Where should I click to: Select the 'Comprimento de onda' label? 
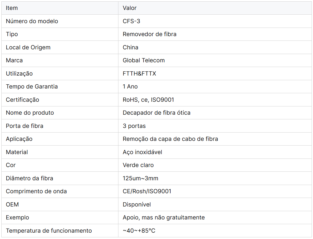click(36, 191)
